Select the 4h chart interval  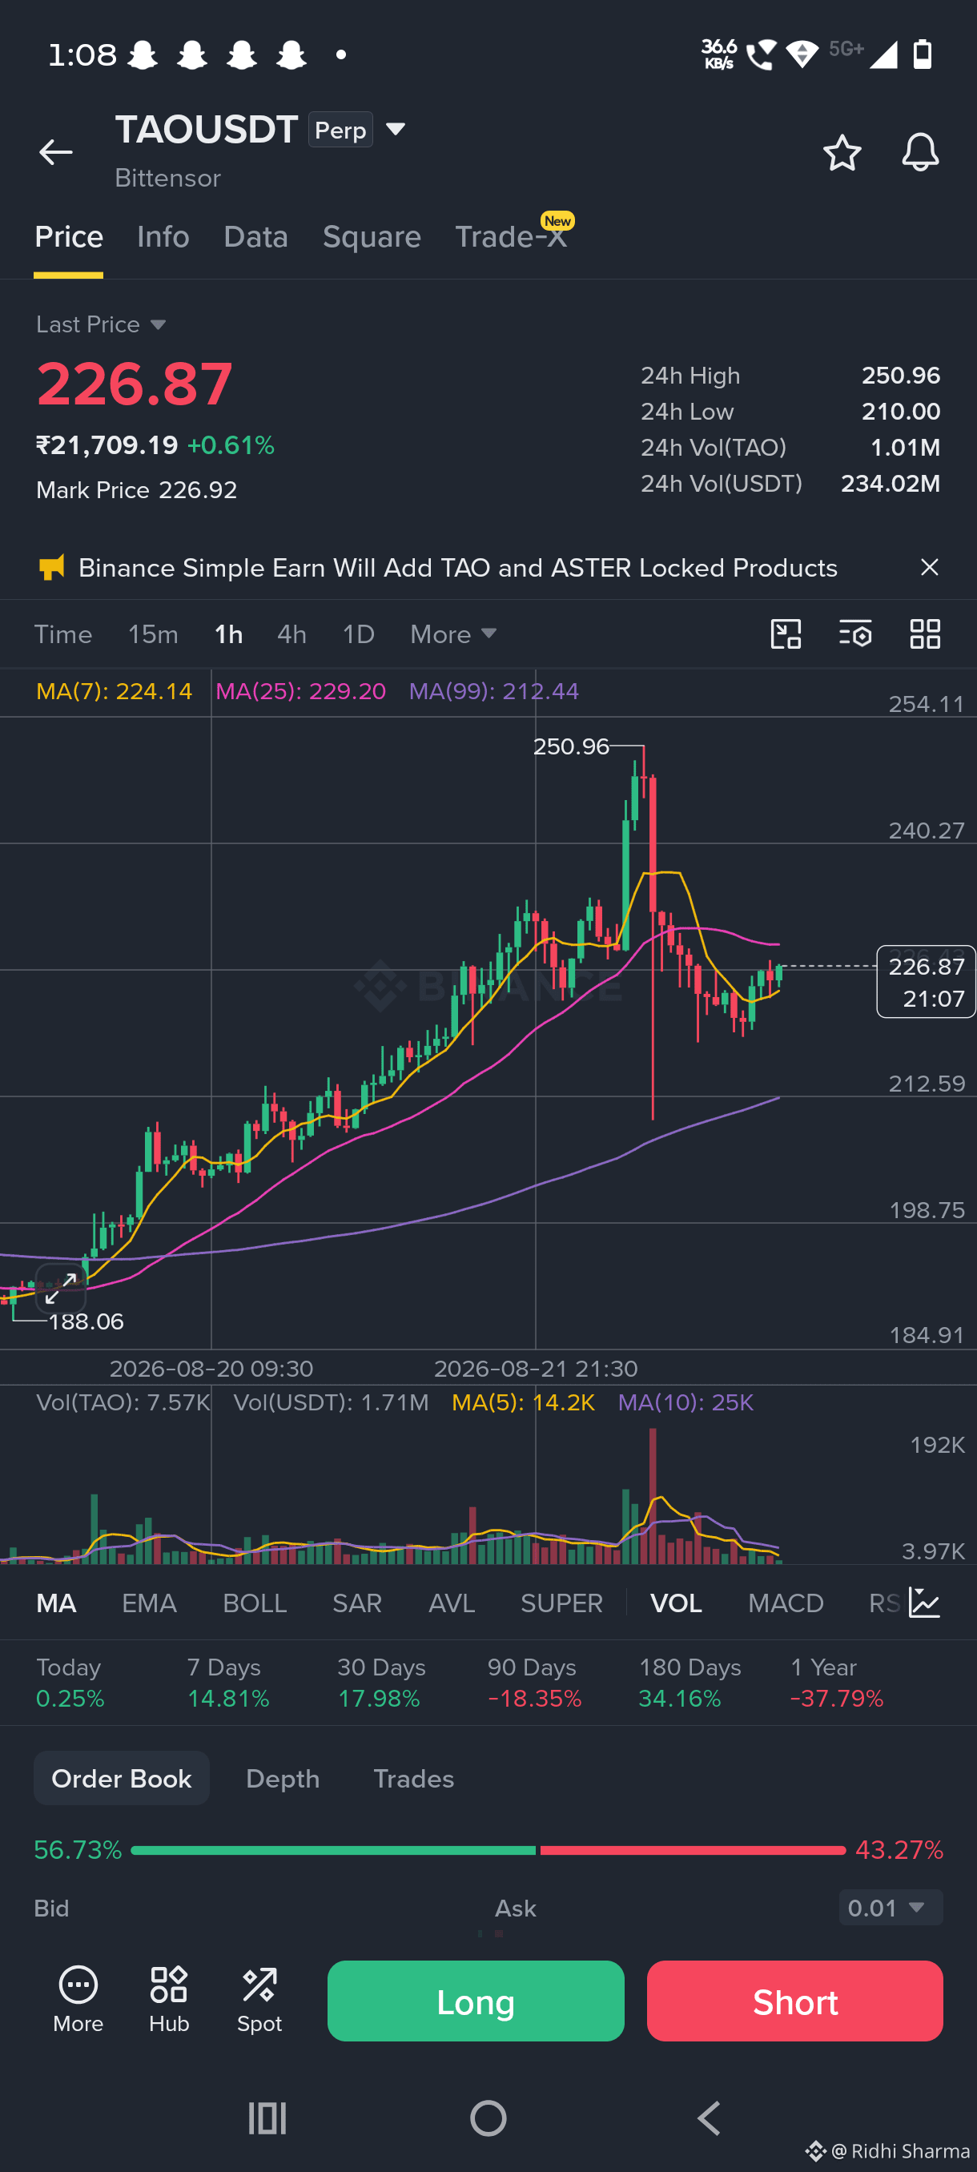coord(291,634)
